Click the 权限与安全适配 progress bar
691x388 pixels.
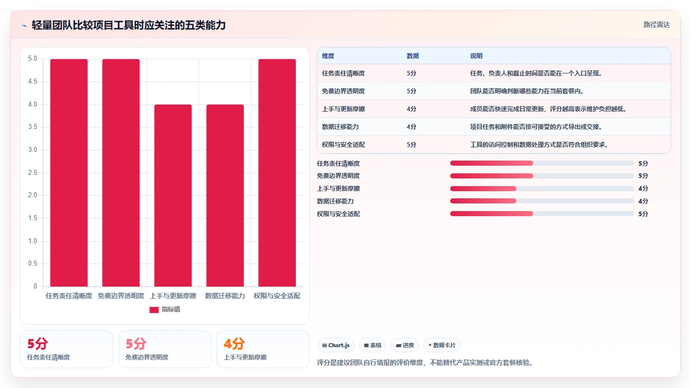(542, 214)
